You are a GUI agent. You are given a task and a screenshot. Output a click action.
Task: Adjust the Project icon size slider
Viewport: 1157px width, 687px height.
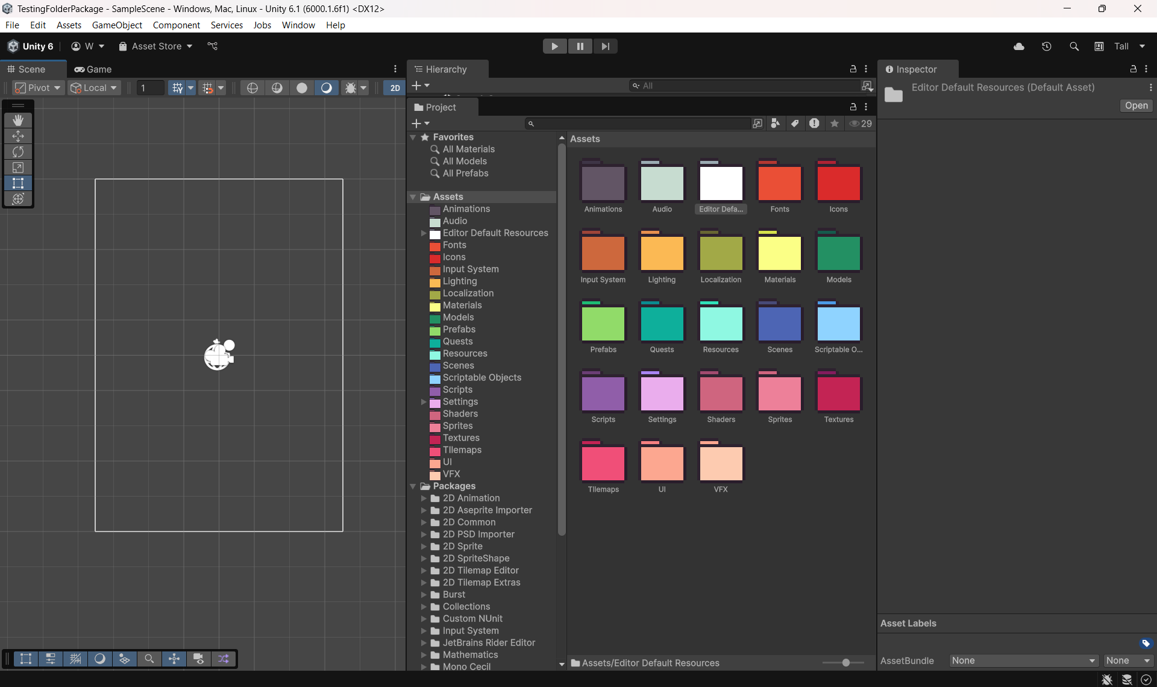click(845, 663)
